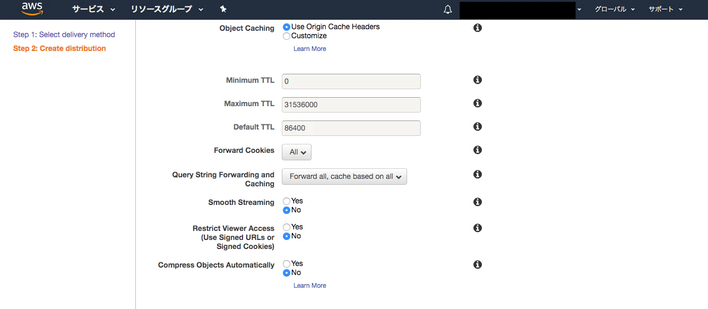Set Restrict Viewer Access to No
Image resolution: width=708 pixels, height=309 pixels.
point(287,236)
